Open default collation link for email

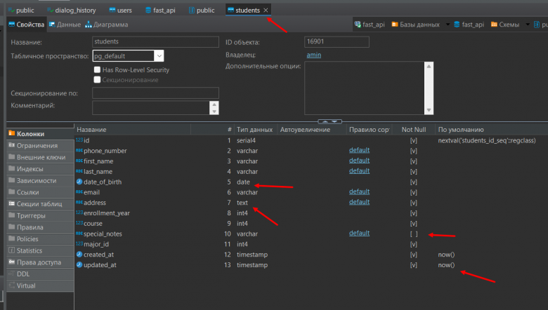coord(359,191)
